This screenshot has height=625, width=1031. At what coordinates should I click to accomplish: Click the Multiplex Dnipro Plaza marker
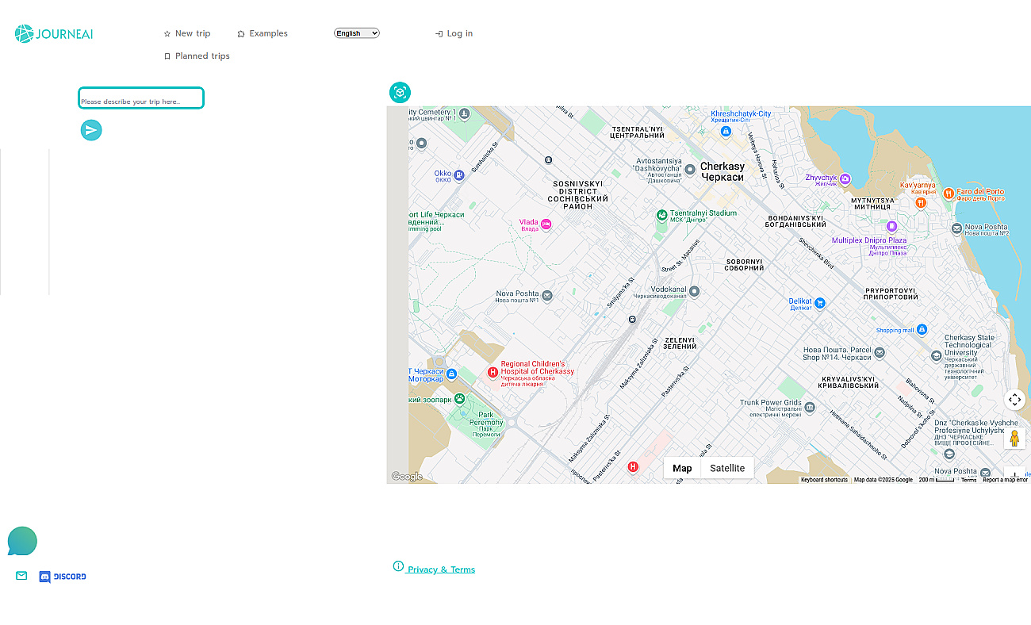[x=891, y=226]
